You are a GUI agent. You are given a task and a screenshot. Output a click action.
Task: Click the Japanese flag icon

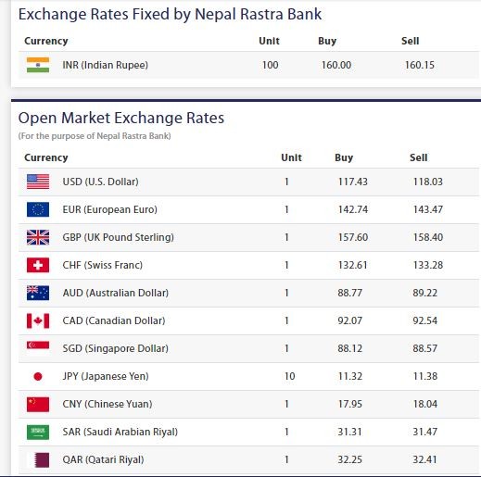[38, 376]
